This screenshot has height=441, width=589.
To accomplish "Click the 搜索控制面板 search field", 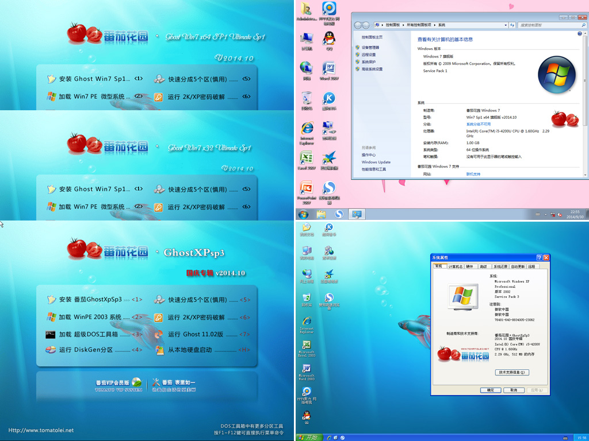I will 552,25.
